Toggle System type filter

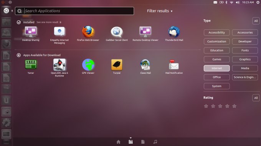[216, 86]
